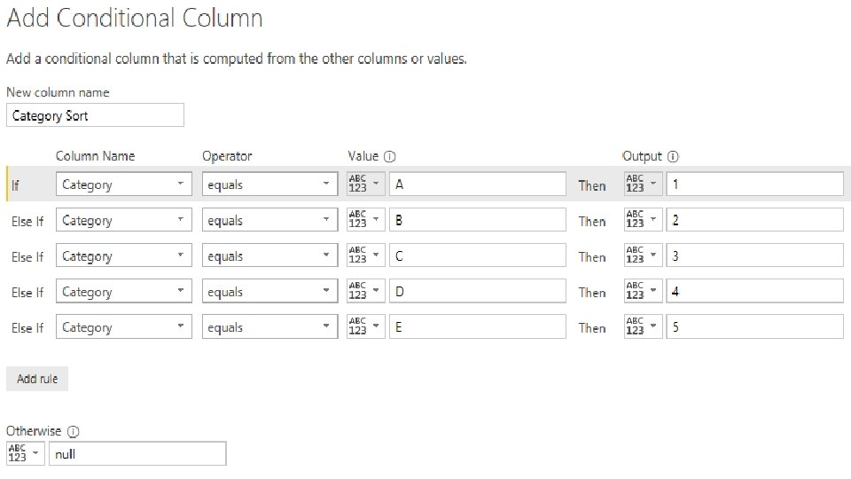Open the Otherwise data type selector

25,453
